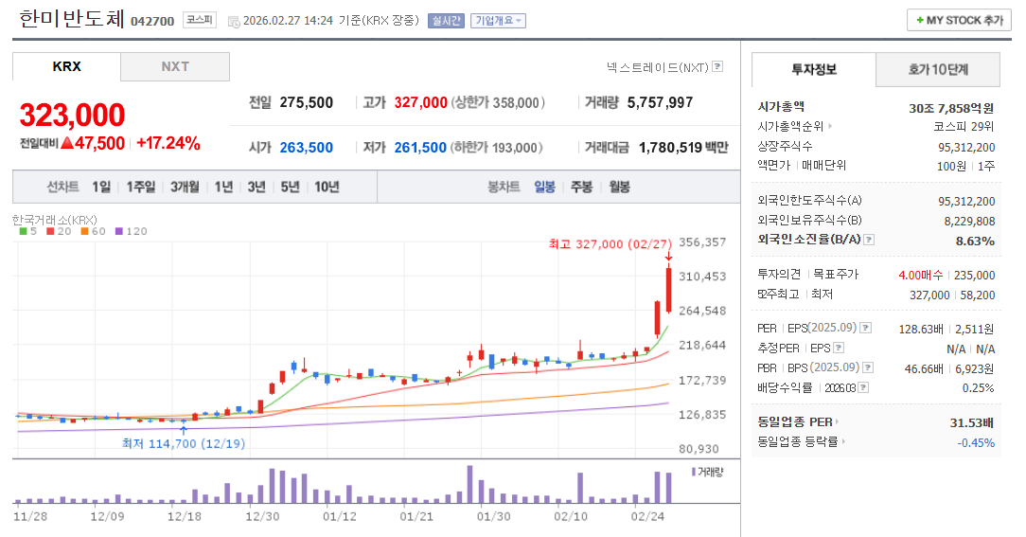
Task: Open help icon next to 외국인소진율(B/A)
Action: tap(869, 240)
